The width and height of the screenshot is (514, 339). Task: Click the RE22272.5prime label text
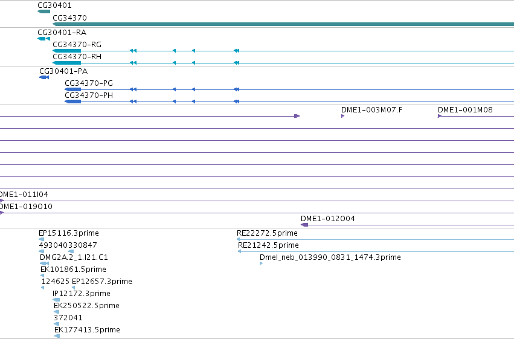267,233
